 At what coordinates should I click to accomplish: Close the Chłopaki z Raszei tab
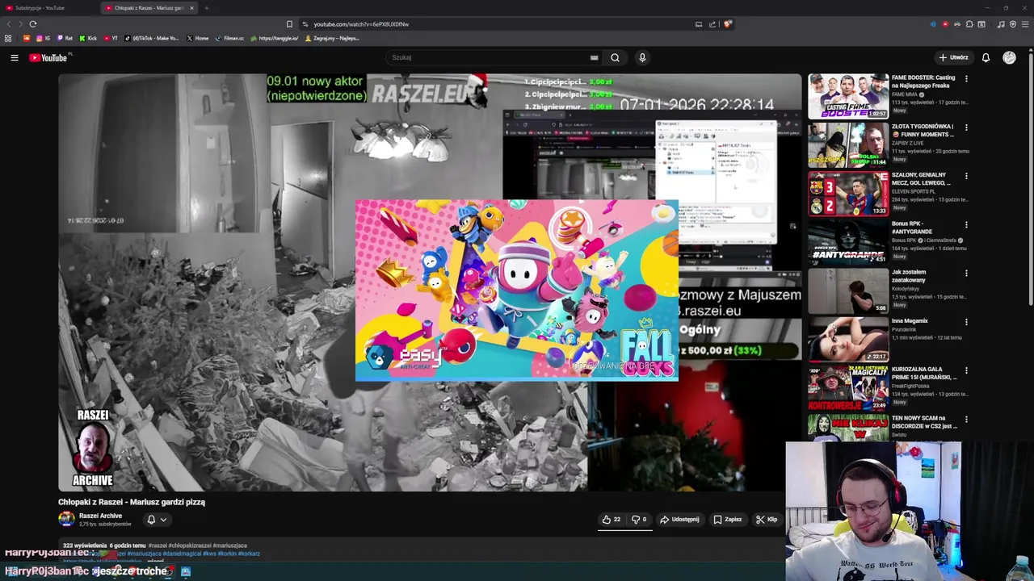(x=191, y=8)
